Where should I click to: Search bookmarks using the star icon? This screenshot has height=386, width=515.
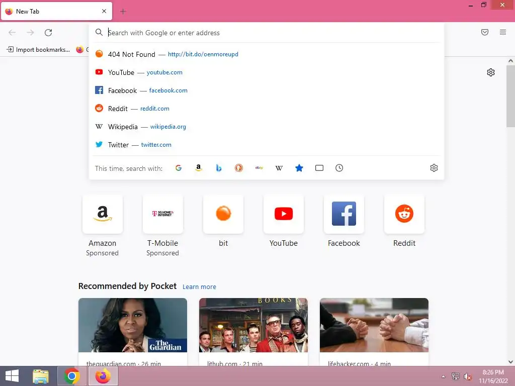[x=299, y=168]
